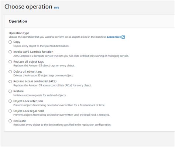This screenshot has height=147, width=175.
Task: Click the Copy option label
Action: (x=17, y=42)
